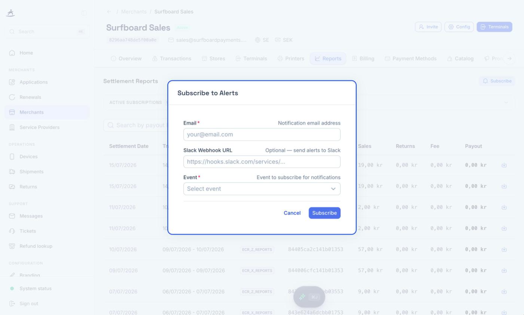The image size is (524, 315).
Task: Open merchant Config
Action: 459,27
